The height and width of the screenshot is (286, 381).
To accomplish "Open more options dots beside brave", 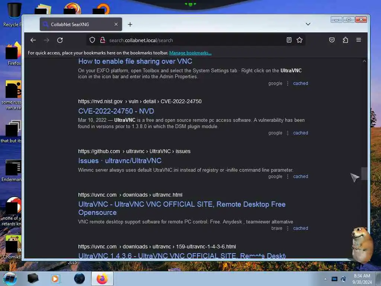I will coord(288,228).
